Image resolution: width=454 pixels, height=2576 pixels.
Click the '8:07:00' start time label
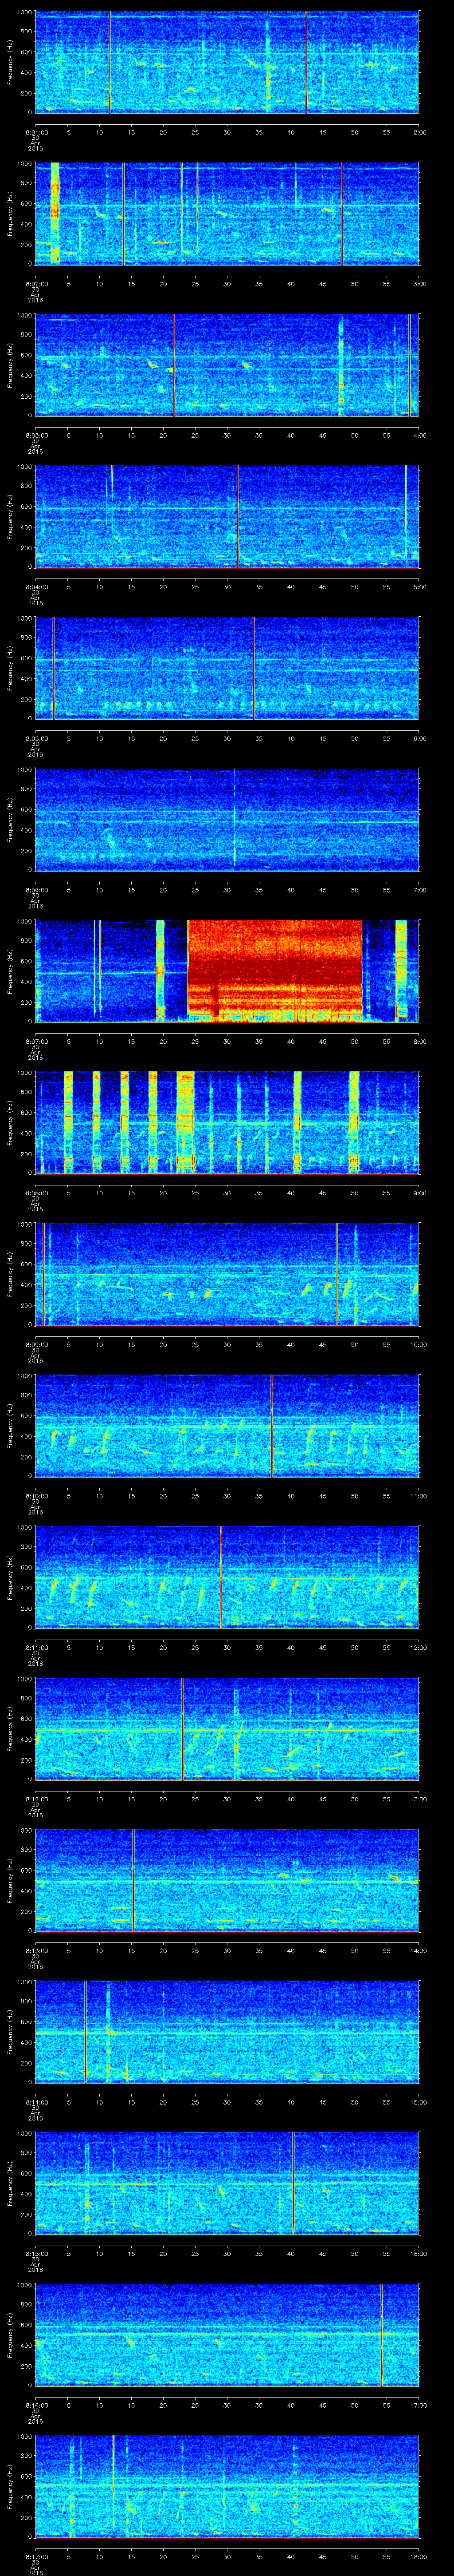(36, 1041)
